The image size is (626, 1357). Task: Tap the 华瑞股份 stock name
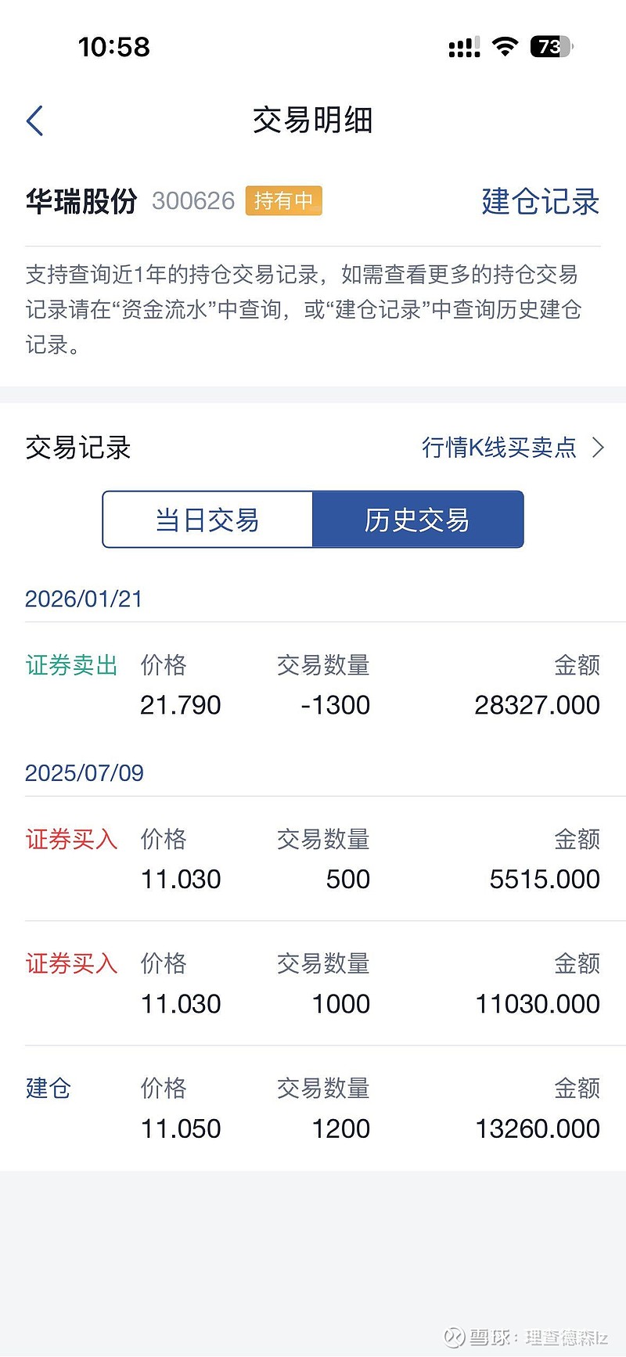[x=81, y=201]
